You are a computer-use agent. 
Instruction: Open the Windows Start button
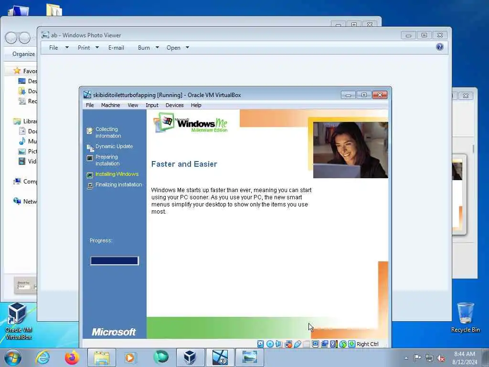pyautogui.click(x=13, y=357)
